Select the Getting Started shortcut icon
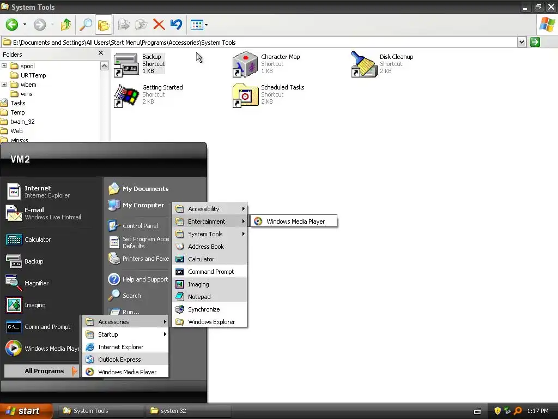Screen dimensions: 558x419 (126, 95)
